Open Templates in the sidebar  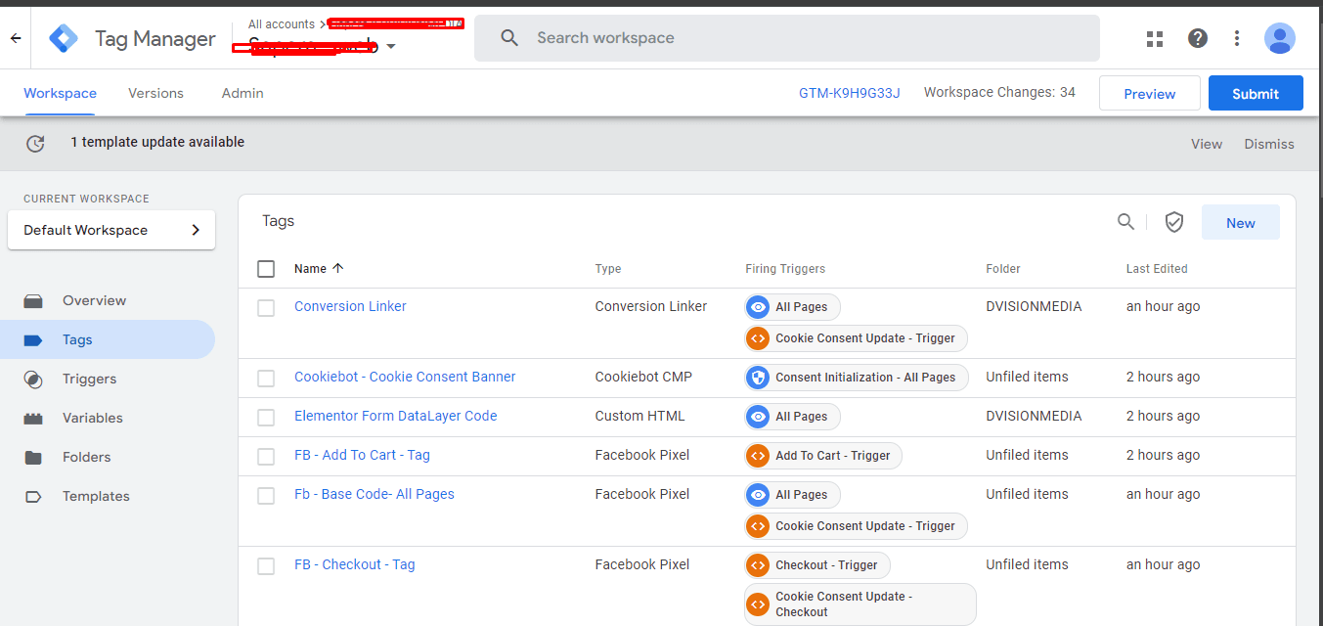[96, 496]
